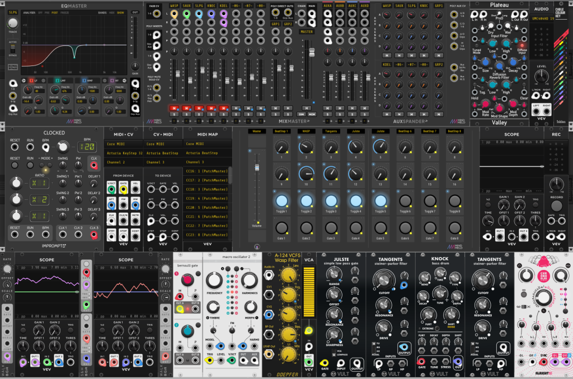Open the Channel 2 menu in MIDI-CV
Image resolution: width=573 pixels, height=379 pixels.
[x=123, y=162]
